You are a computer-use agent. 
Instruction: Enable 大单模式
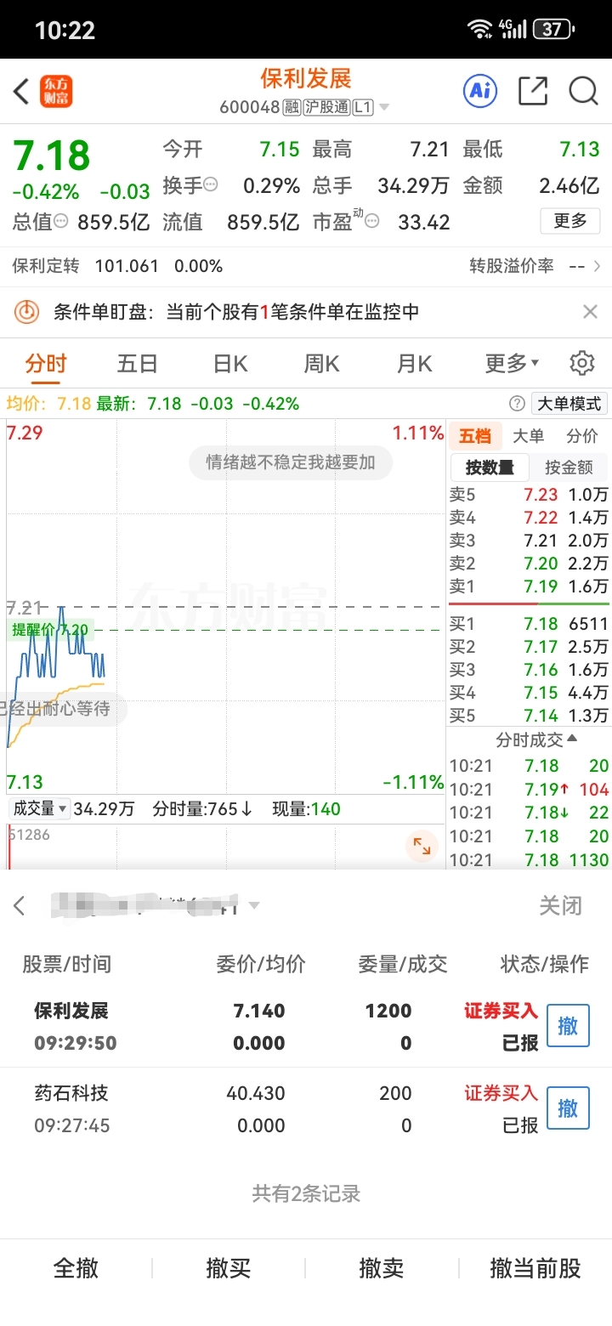coord(569,404)
